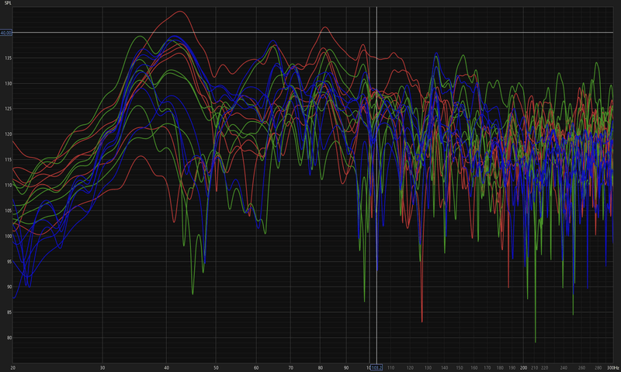
Task: Click the 60 label on the frequency axis
Action: coord(256,368)
